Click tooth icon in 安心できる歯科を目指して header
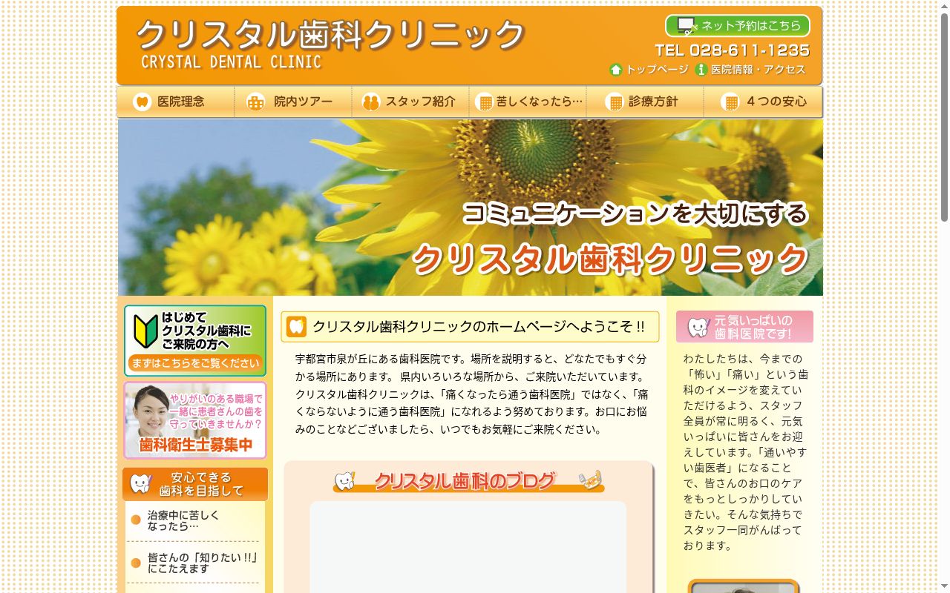The image size is (950, 593). click(140, 484)
